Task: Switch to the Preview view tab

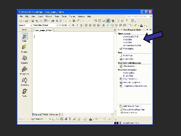Action: point(54,115)
